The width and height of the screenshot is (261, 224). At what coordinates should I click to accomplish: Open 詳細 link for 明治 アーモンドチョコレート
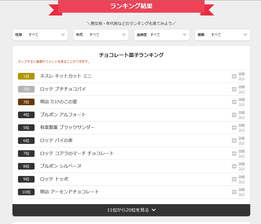242,189
